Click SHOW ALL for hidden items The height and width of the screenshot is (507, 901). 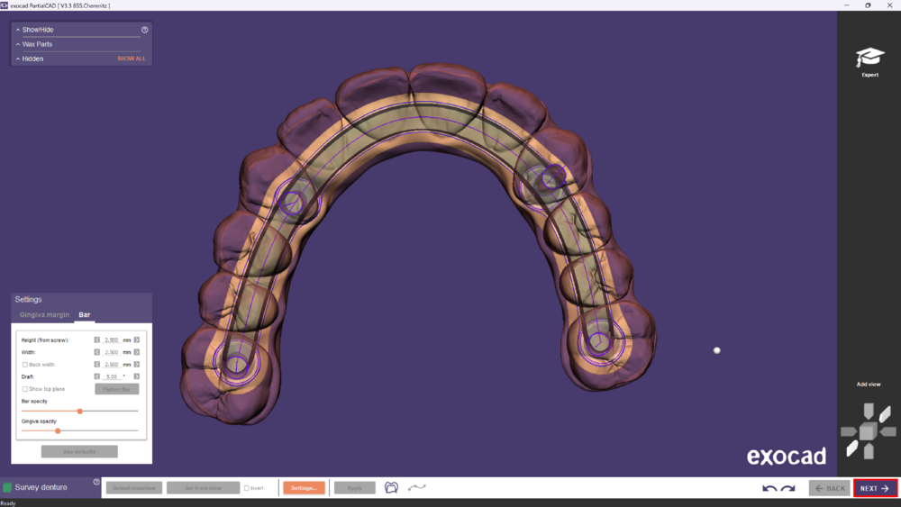132,59
